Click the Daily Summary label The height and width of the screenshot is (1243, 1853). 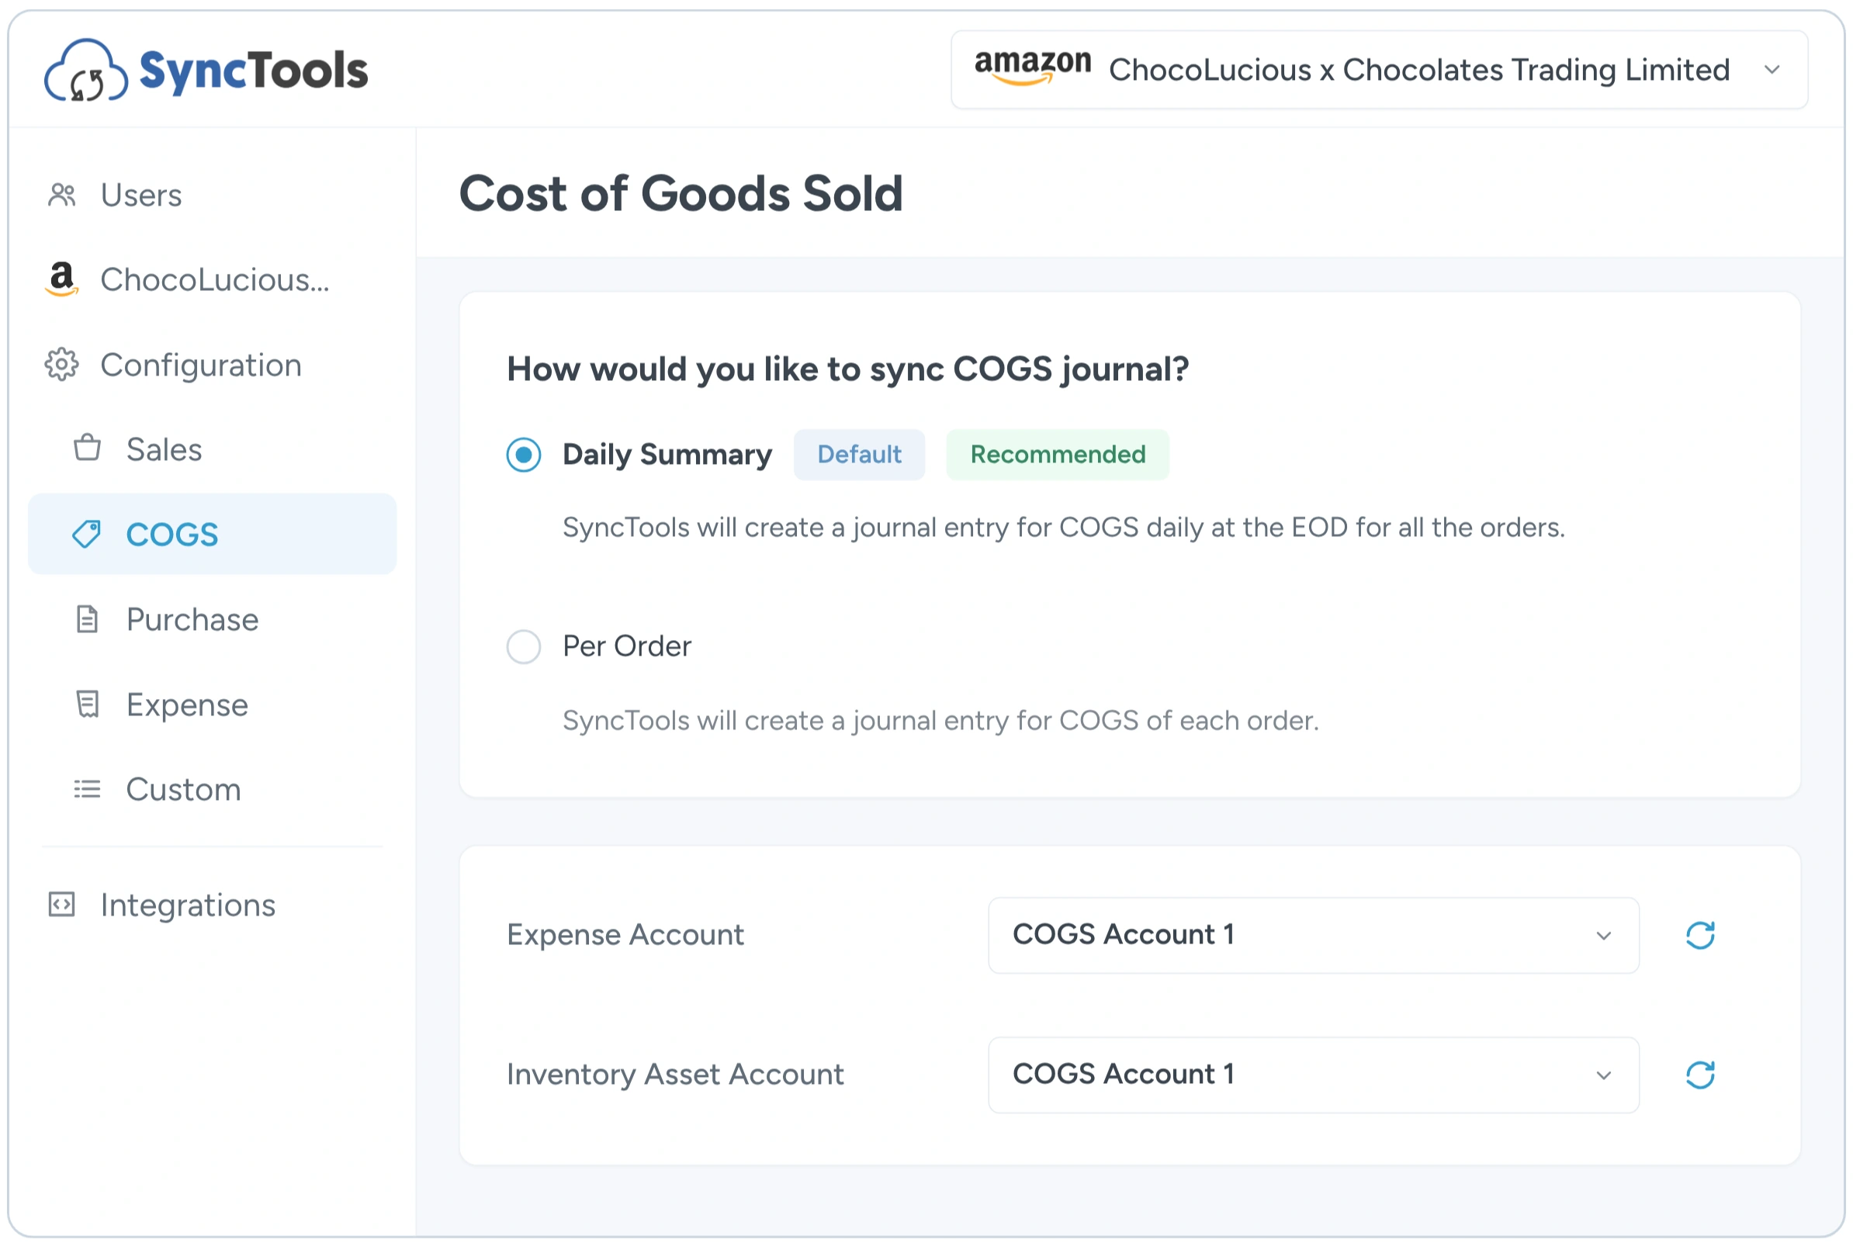(667, 455)
